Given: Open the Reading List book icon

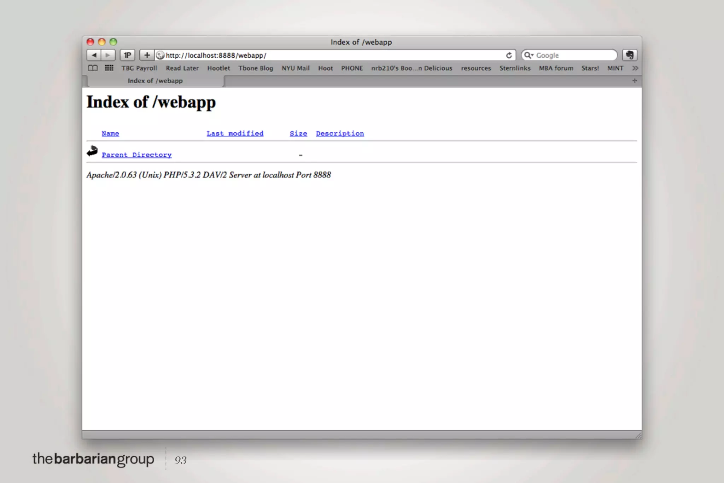Looking at the screenshot, I should click(93, 68).
